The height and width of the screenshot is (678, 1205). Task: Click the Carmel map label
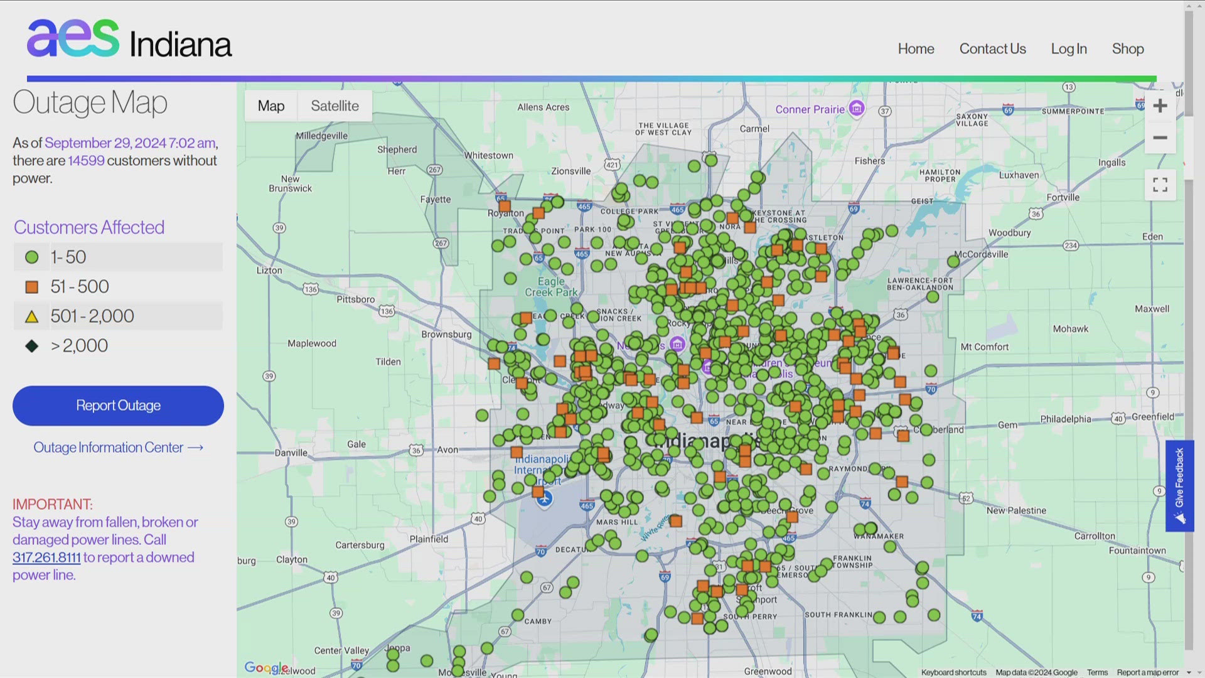(754, 129)
